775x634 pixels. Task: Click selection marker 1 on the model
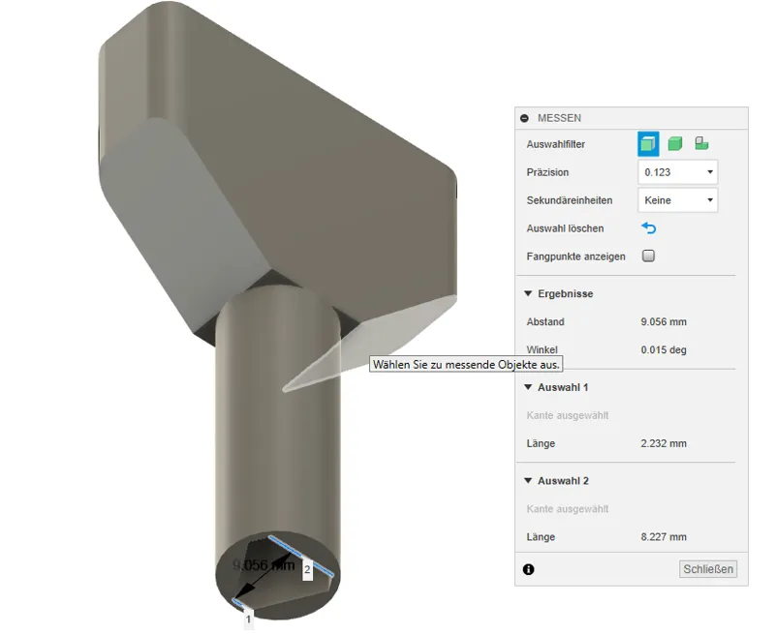pyautogui.click(x=249, y=619)
